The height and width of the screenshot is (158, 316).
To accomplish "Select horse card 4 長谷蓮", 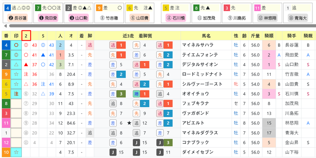I will point(17,13).
